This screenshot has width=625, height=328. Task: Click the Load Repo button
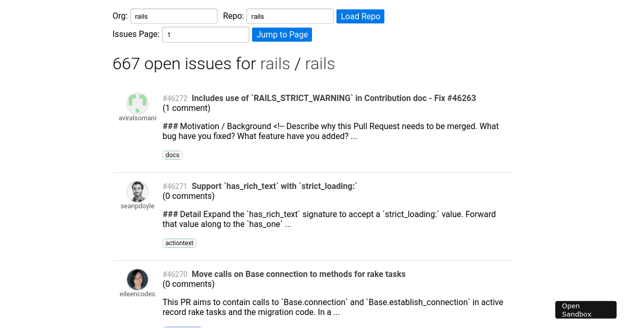(x=360, y=16)
